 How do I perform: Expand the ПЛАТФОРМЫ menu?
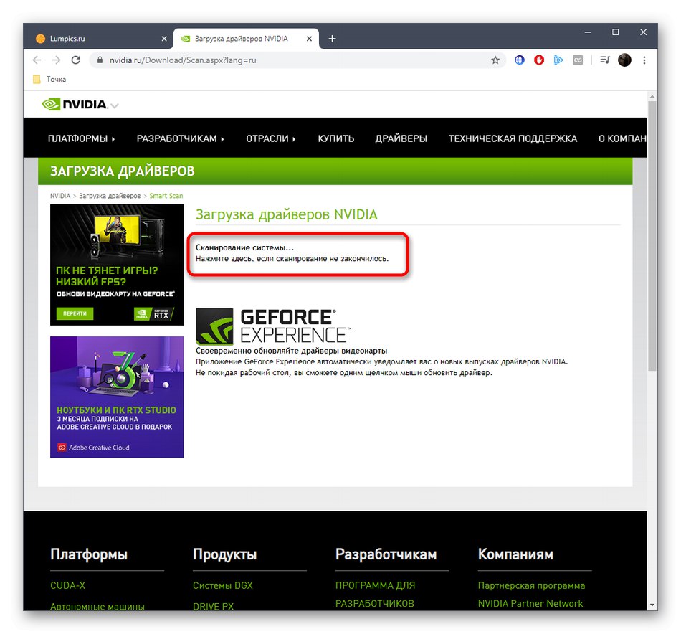(81, 138)
